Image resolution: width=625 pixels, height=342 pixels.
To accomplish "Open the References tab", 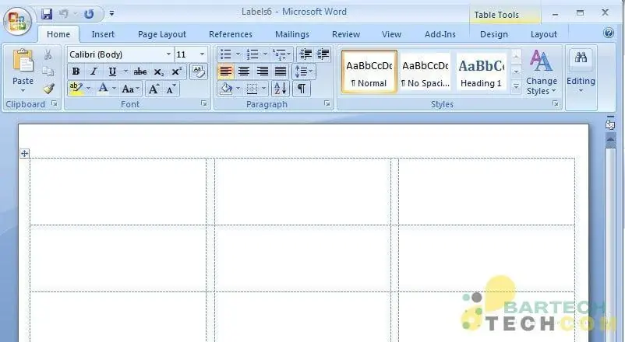I will coord(231,34).
